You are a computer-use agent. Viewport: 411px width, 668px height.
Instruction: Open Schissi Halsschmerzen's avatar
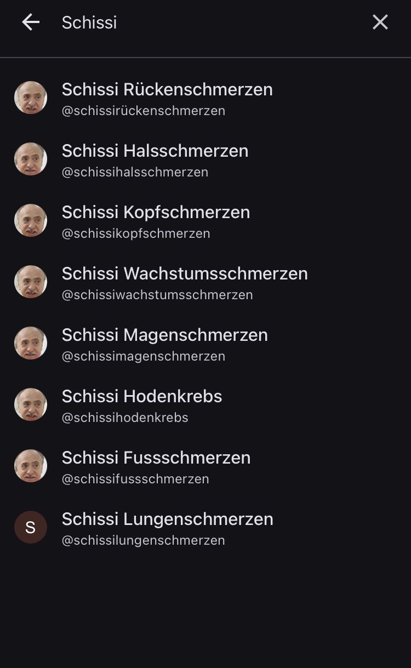[31, 159]
